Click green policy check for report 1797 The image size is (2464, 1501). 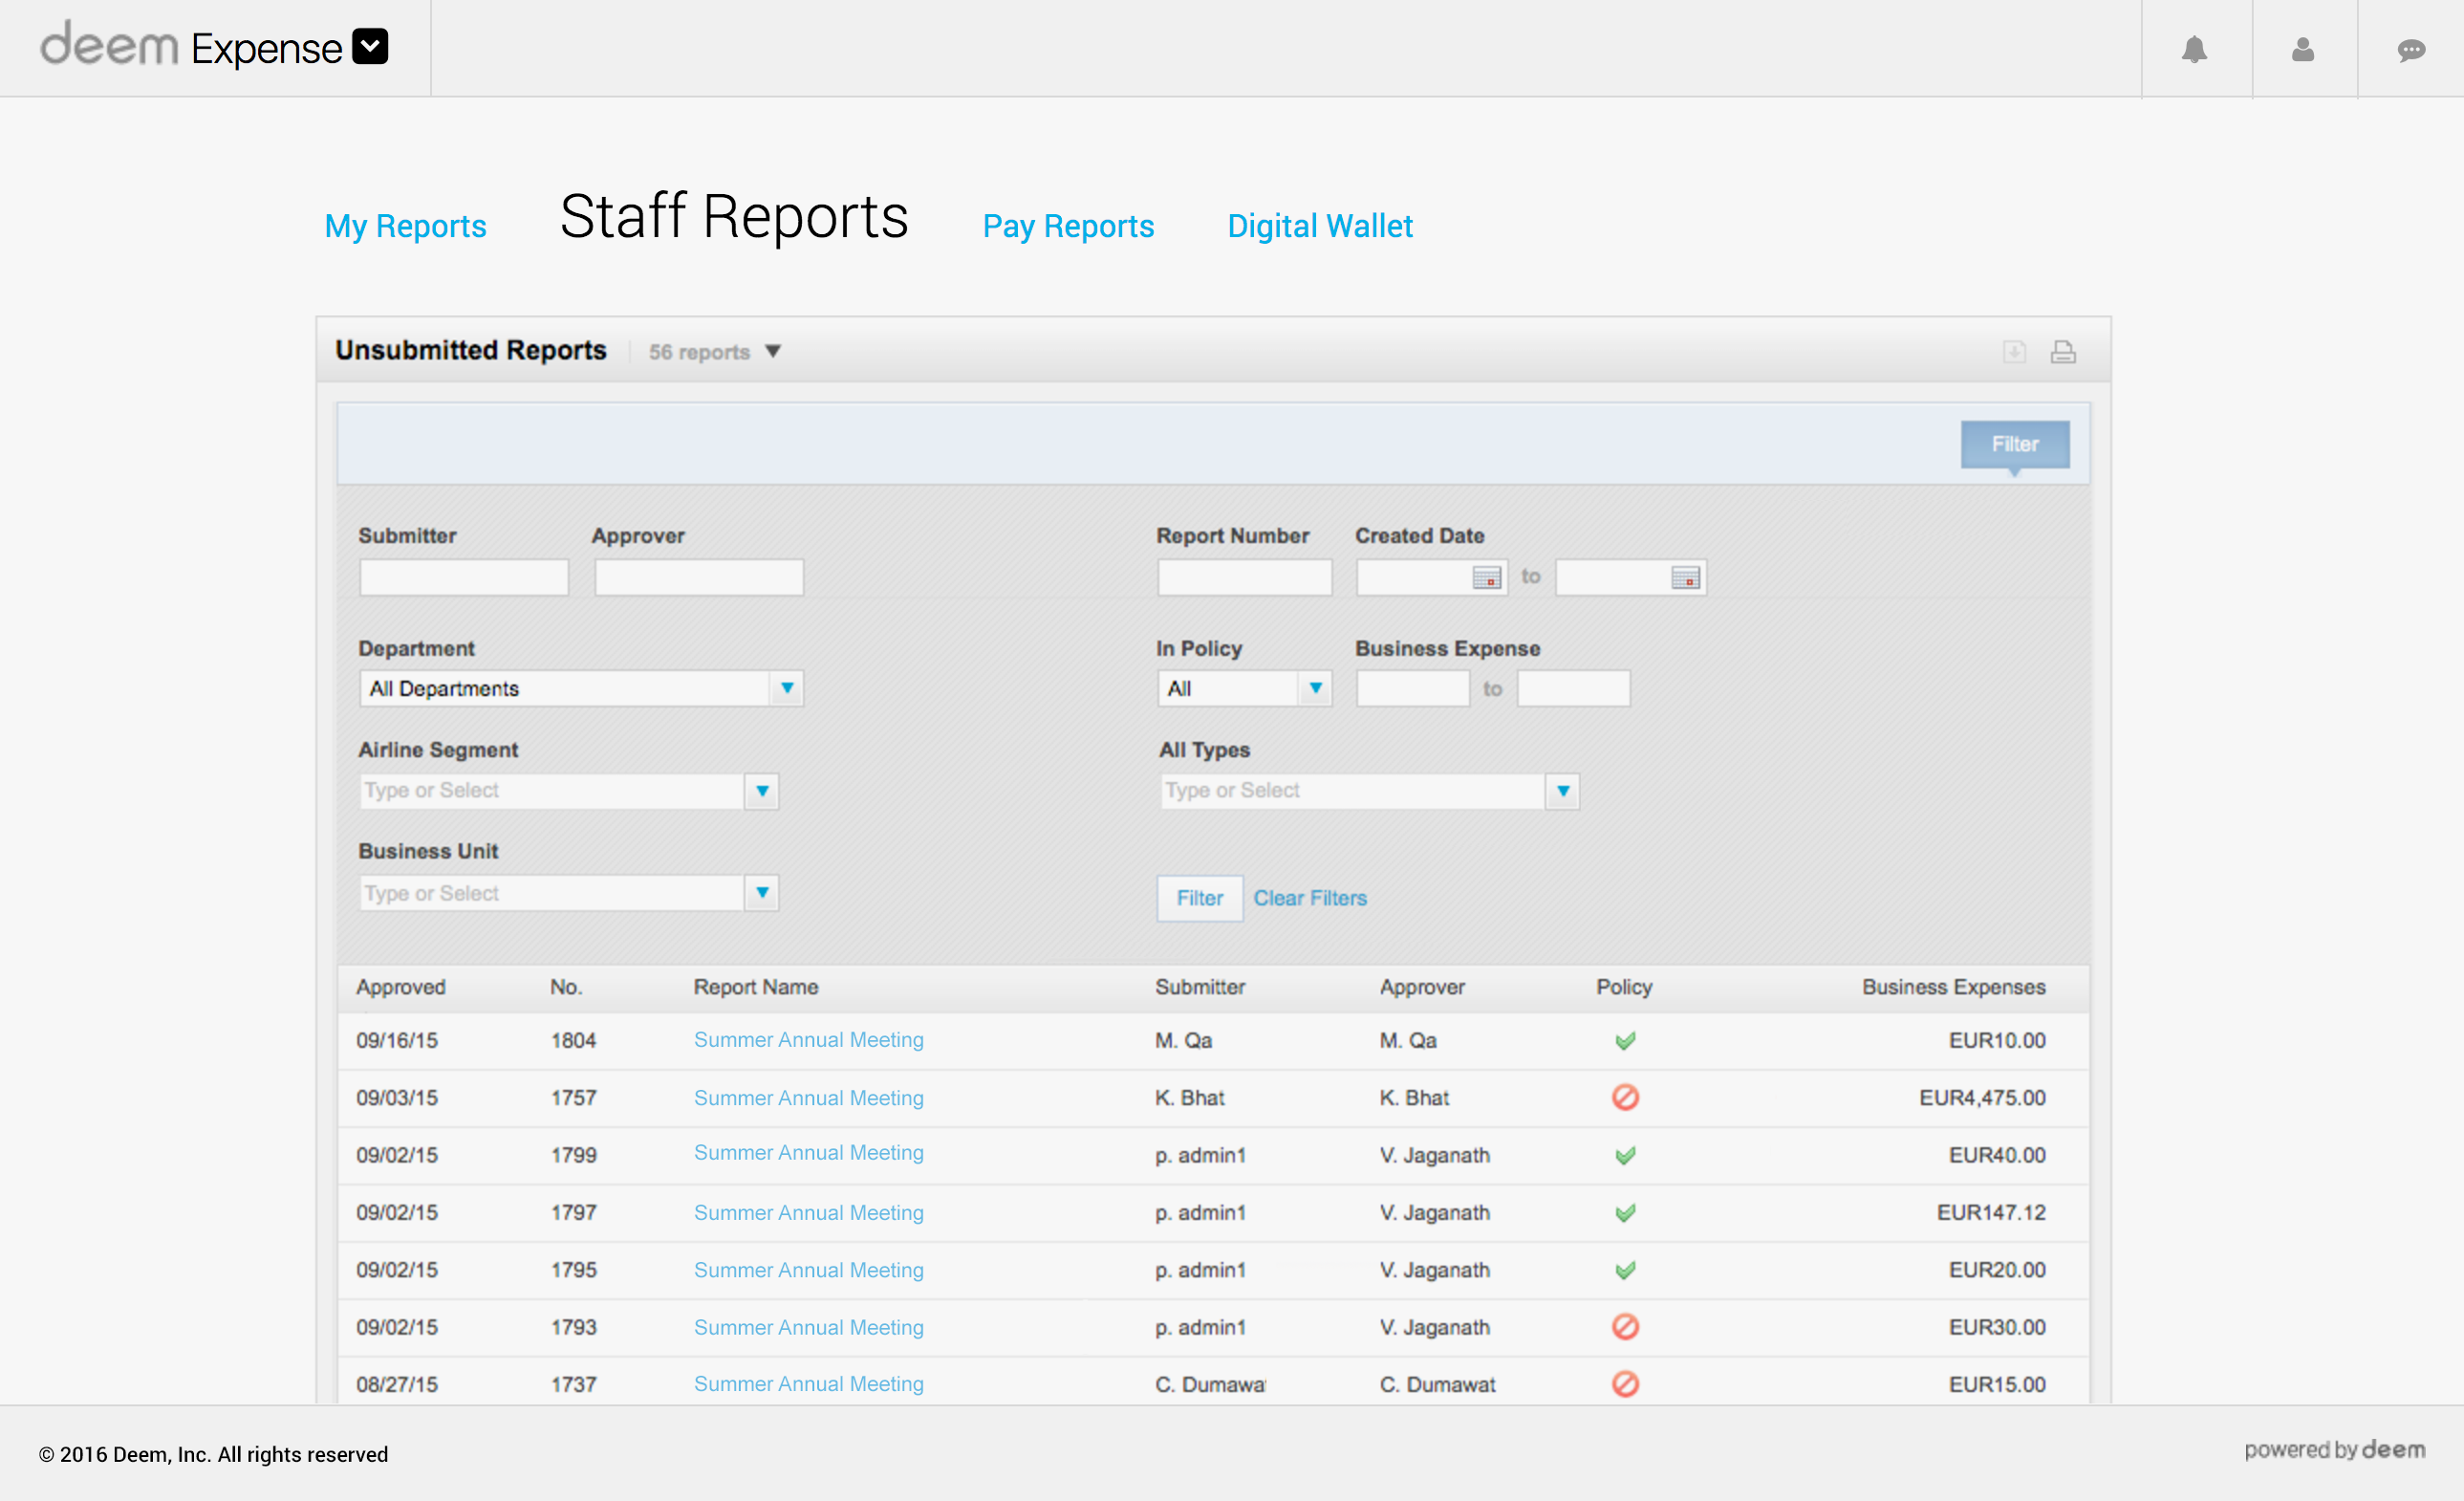click(x=1625, y=1212)
